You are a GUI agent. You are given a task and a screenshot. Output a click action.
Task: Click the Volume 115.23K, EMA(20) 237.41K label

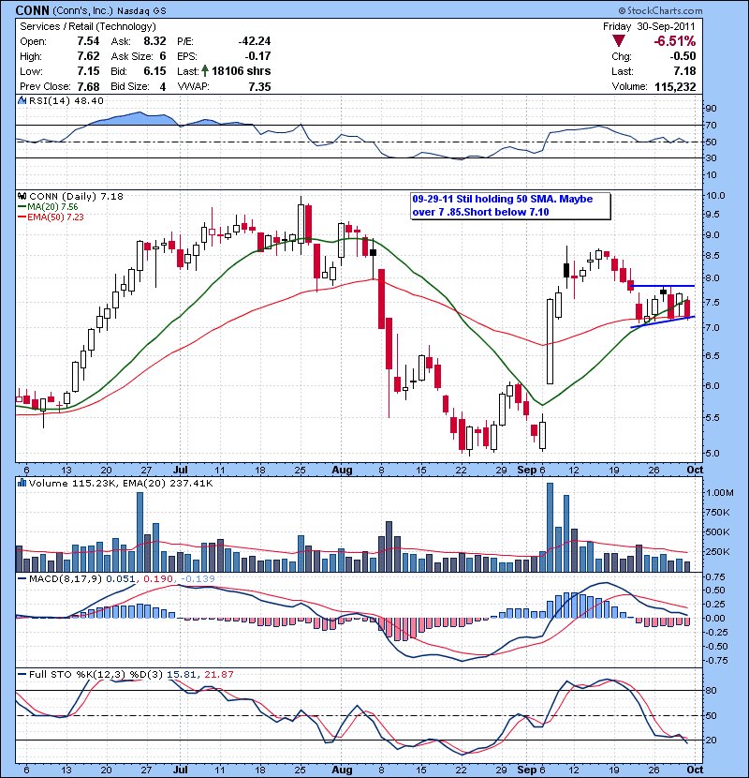[x=121, y=483]
